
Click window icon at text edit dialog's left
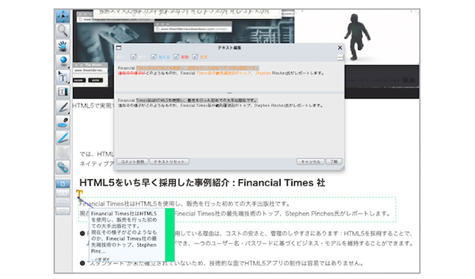coord(119,48)
